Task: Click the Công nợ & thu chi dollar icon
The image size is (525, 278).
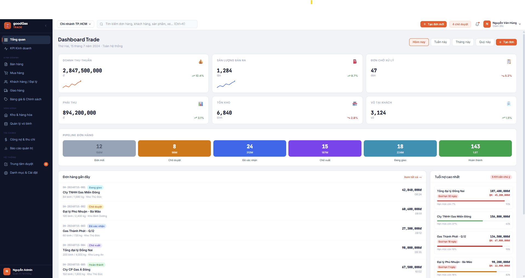Action: (x=6, y=140)
